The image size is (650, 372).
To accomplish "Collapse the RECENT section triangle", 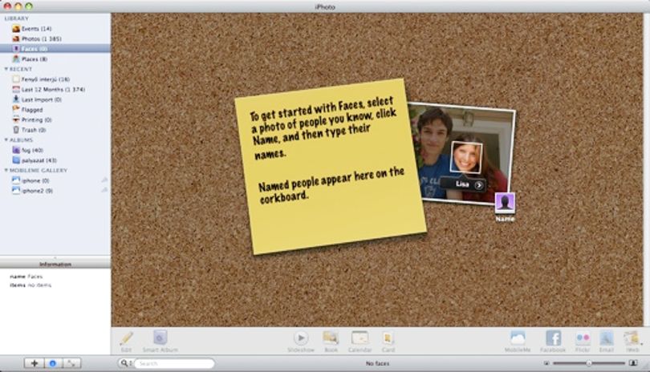I will coord(6,69).
